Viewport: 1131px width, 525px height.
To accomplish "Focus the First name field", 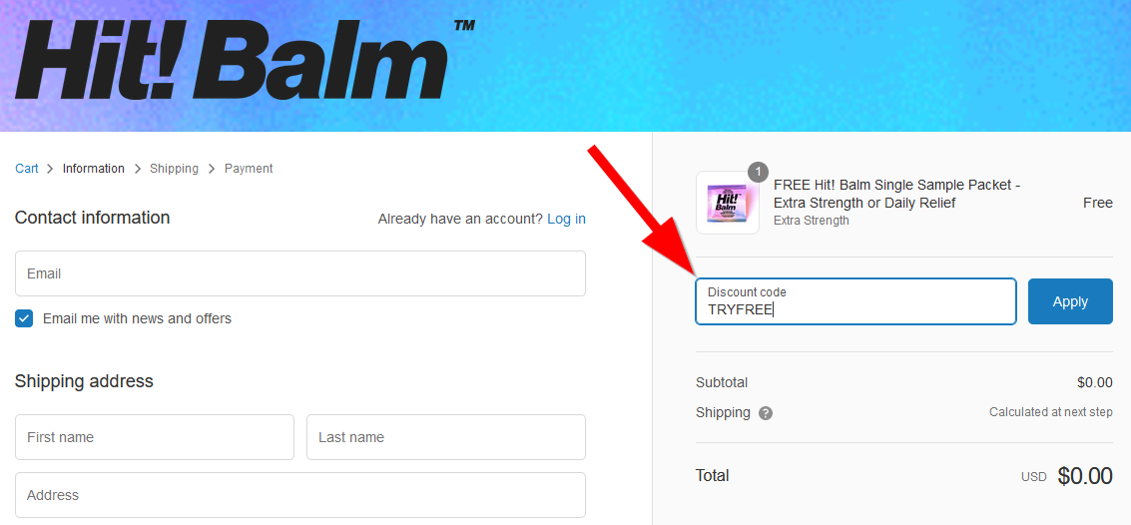I will pyautogui.click(x=155, y=437).
